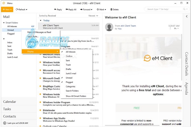Open the Windows App Studio message
This screenshot has width=191, height=127.
[x=69, y=120]
